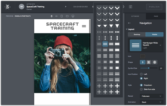This screenshot has width=167, height=106.
Task: Choose the thinnest vertical three-dots icon
Action: 99,38
